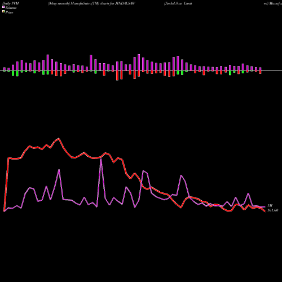This screenshot has height=282, width=282.
Task: Select the last price value 161.60
Action: click(272, 210)
